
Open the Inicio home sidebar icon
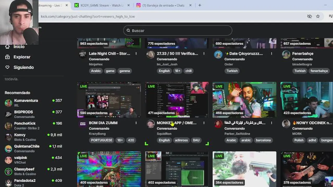pyautogui.click(x=7, y=47)
